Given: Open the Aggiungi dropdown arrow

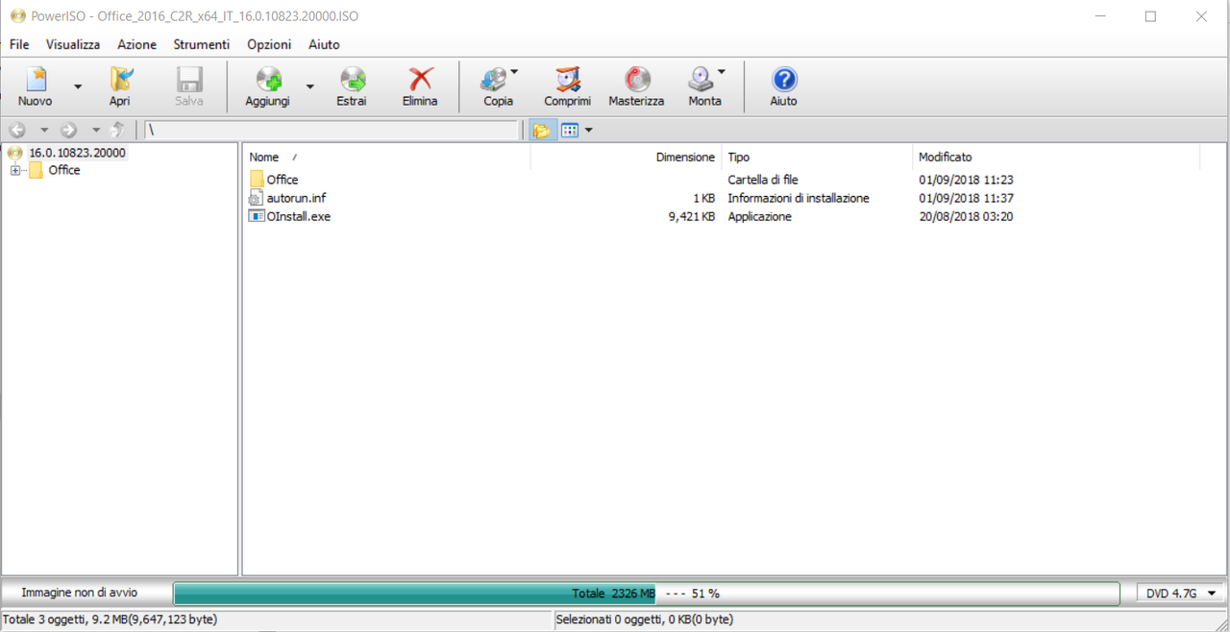Looking at the screenshot, I should [x=309, y=86].
